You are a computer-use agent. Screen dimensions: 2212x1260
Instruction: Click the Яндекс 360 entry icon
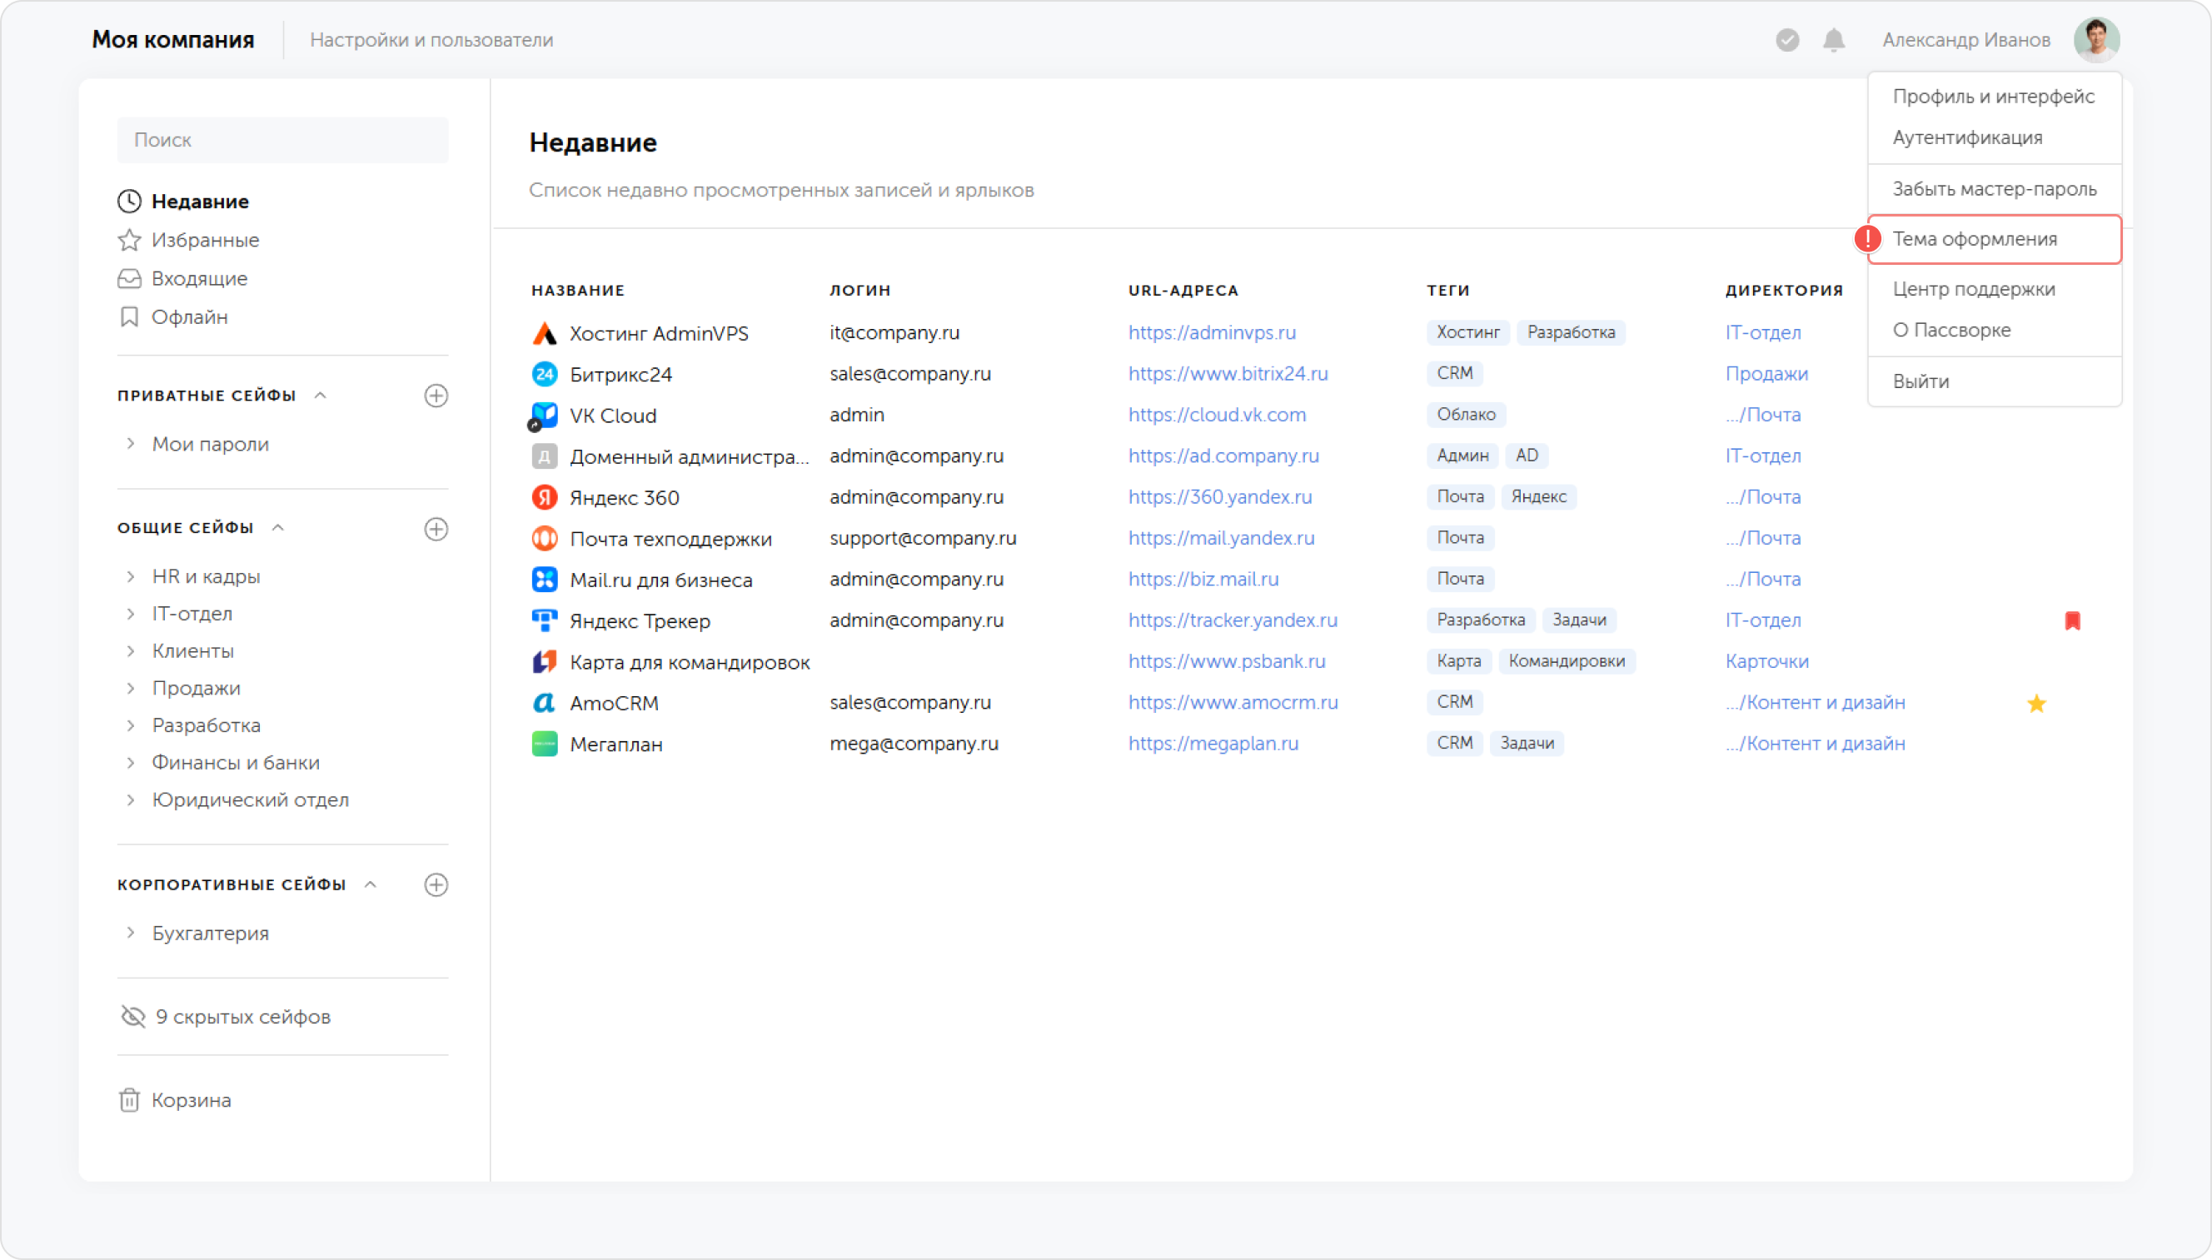click(545, 498)
